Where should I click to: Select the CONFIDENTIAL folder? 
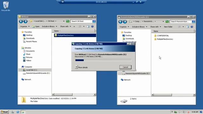point(161,35)
